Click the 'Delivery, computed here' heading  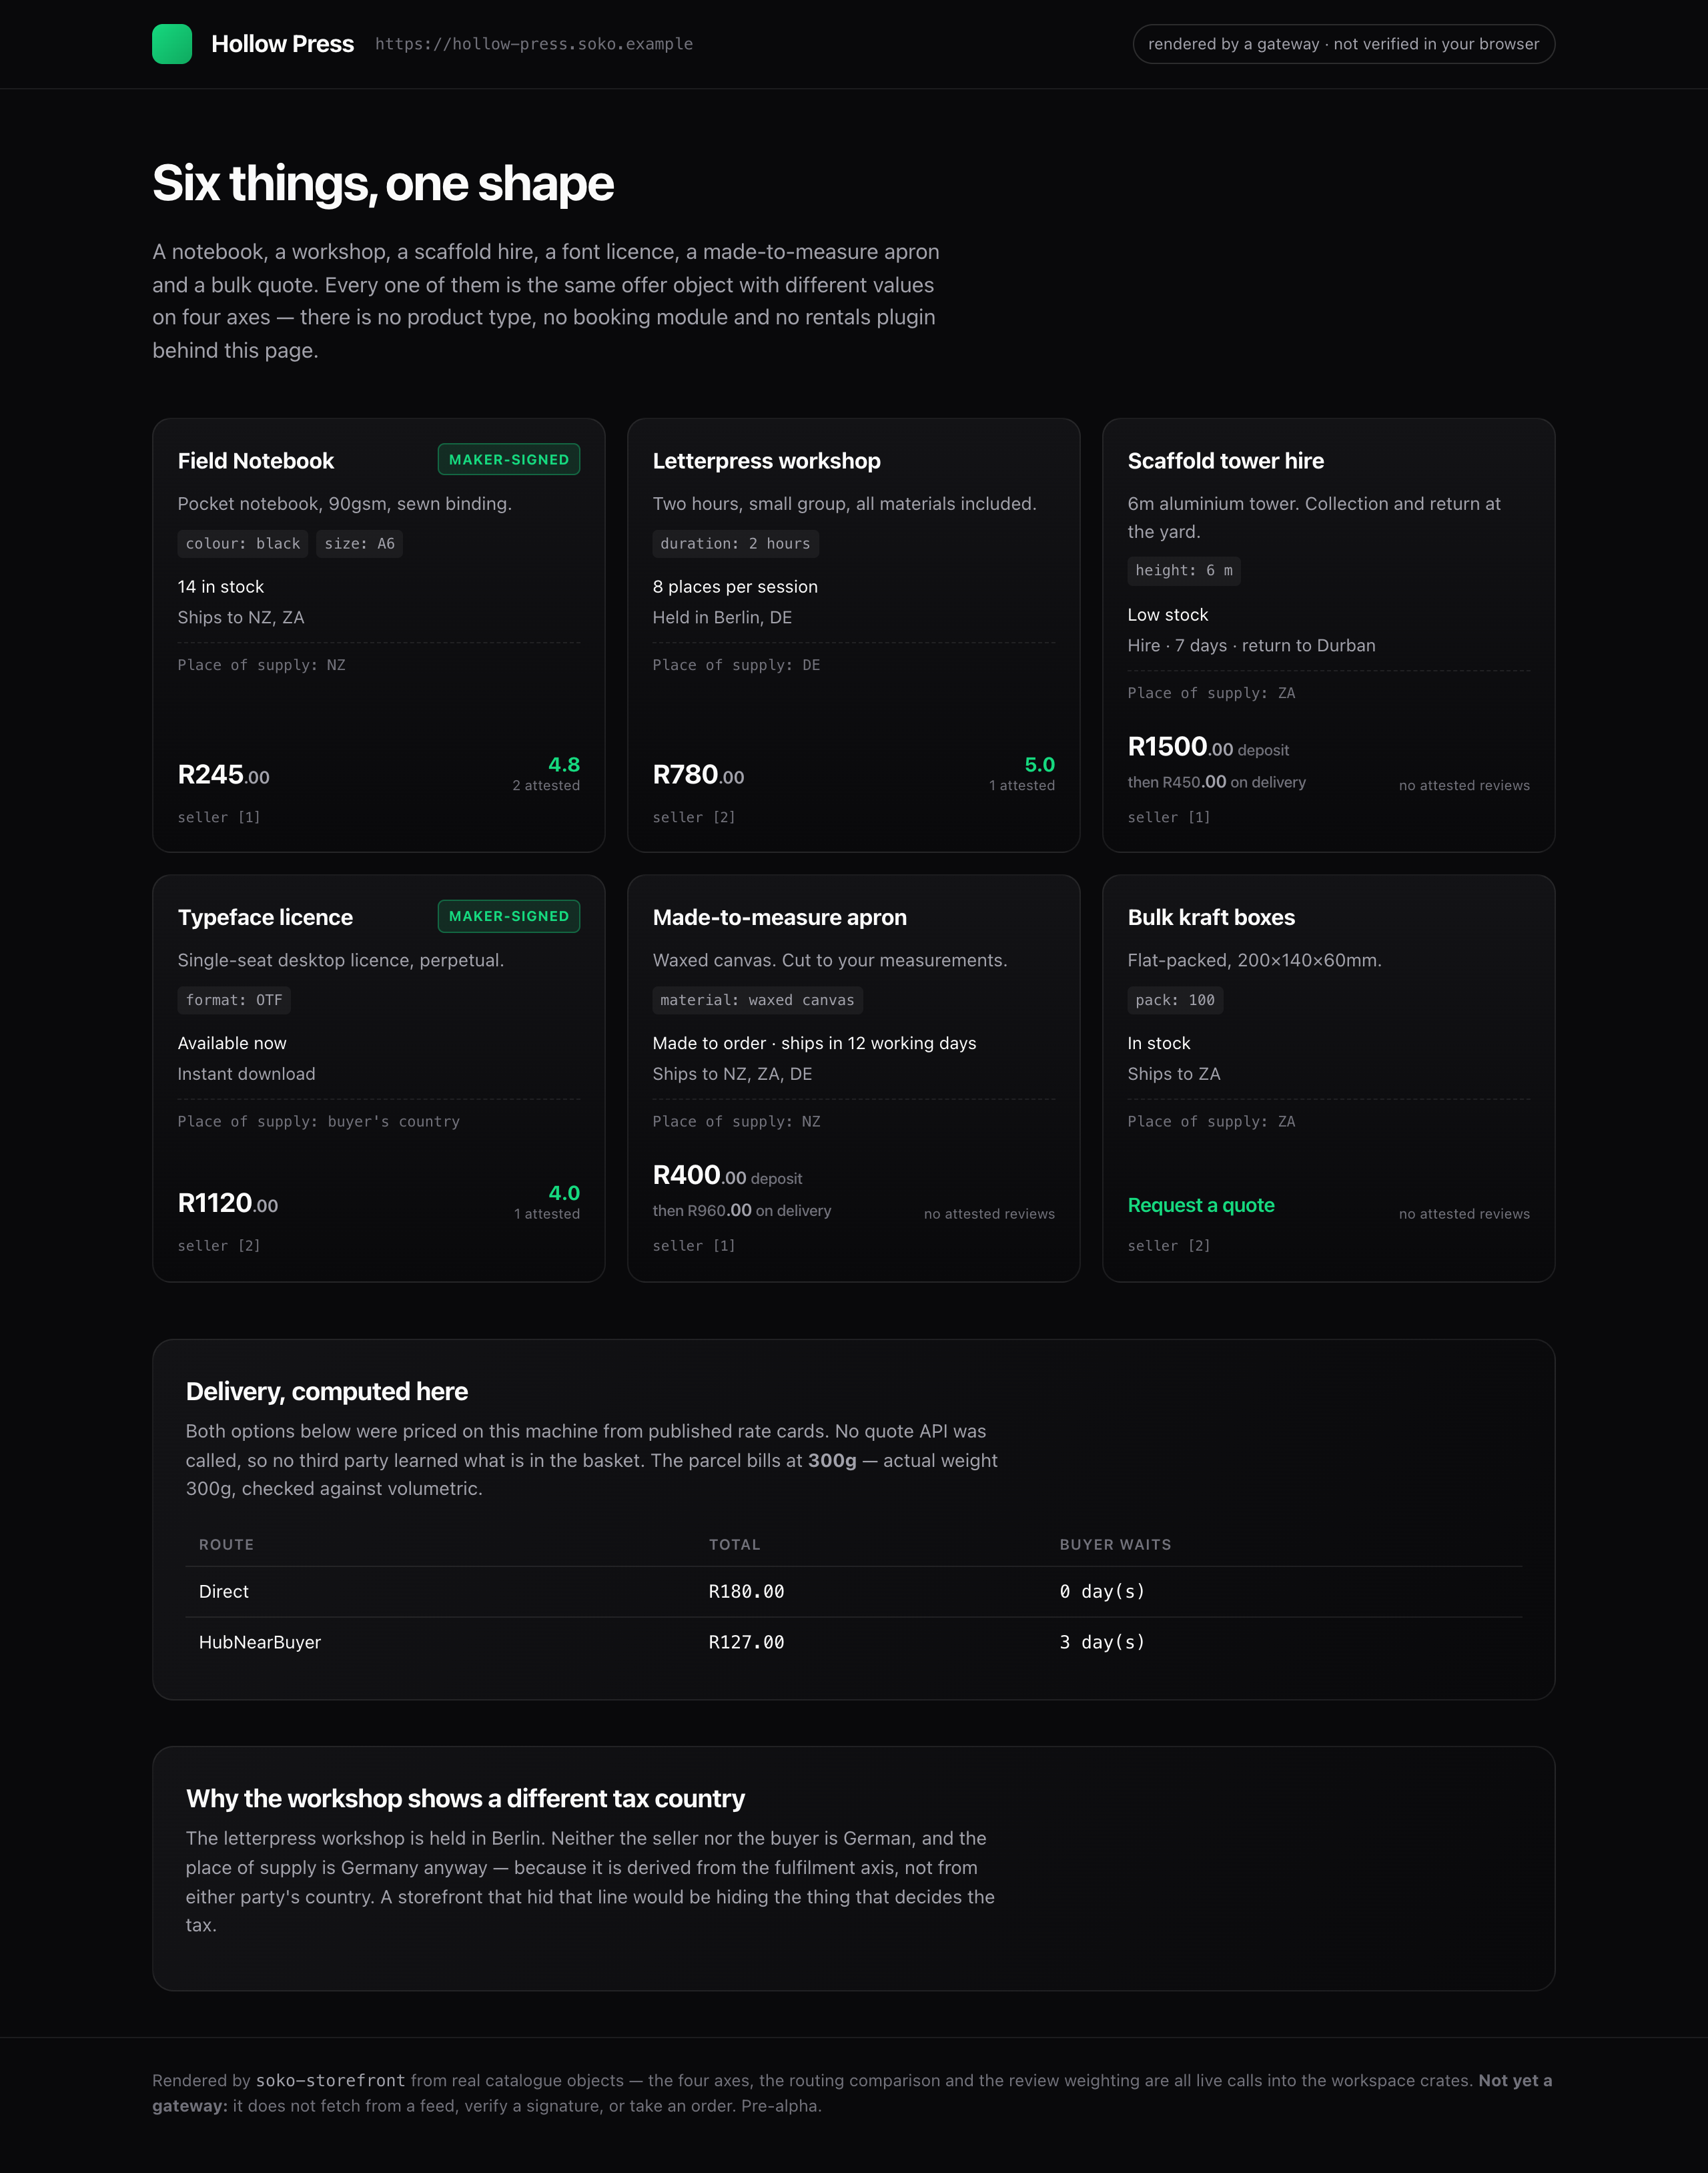(x=327, y=1391)
